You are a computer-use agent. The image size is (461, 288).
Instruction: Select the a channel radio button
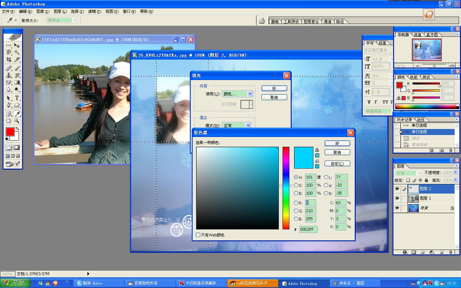(x=326, y=185)
